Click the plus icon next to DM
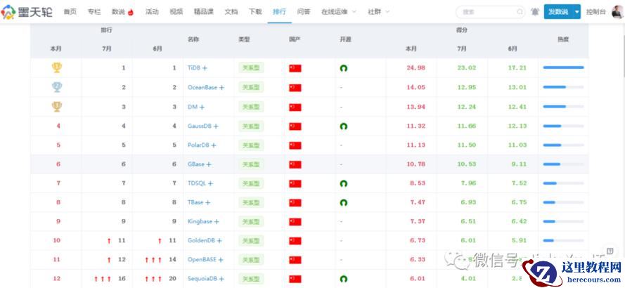Screen dimensions: 625x288 click(x=202, y=107)
